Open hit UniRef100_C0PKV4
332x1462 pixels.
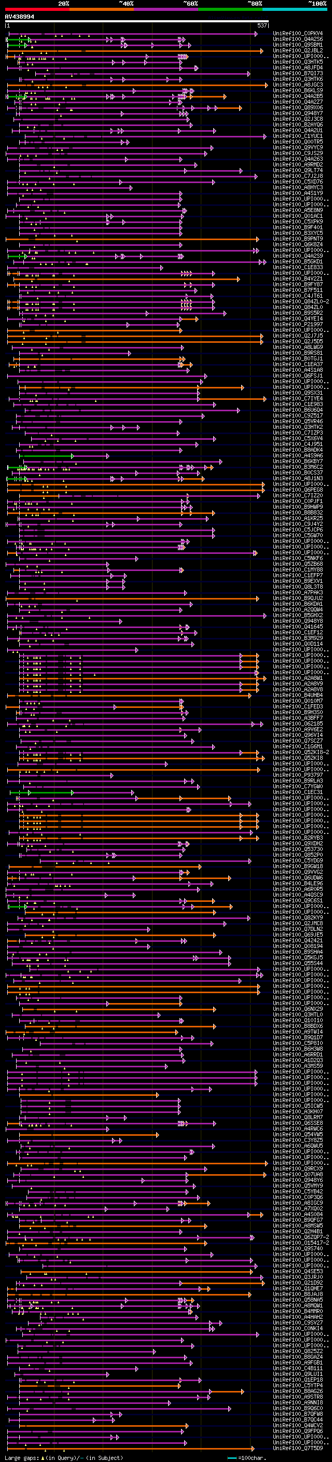tap(298, 34)
